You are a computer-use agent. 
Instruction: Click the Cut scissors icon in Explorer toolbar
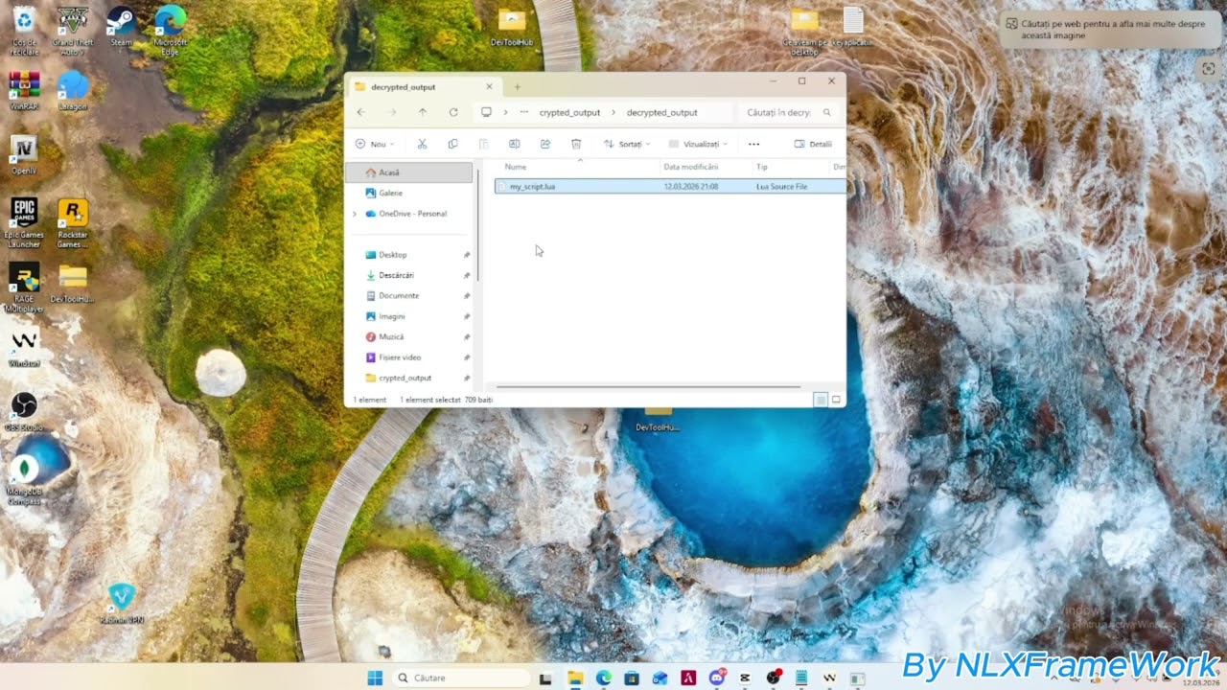point(422,144)
